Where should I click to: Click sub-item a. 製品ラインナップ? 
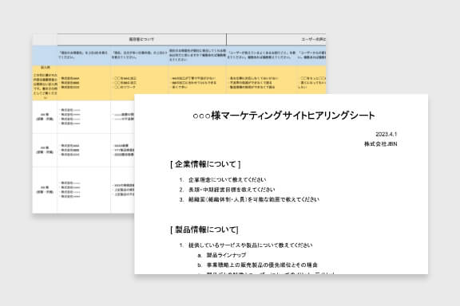(222, 255)
